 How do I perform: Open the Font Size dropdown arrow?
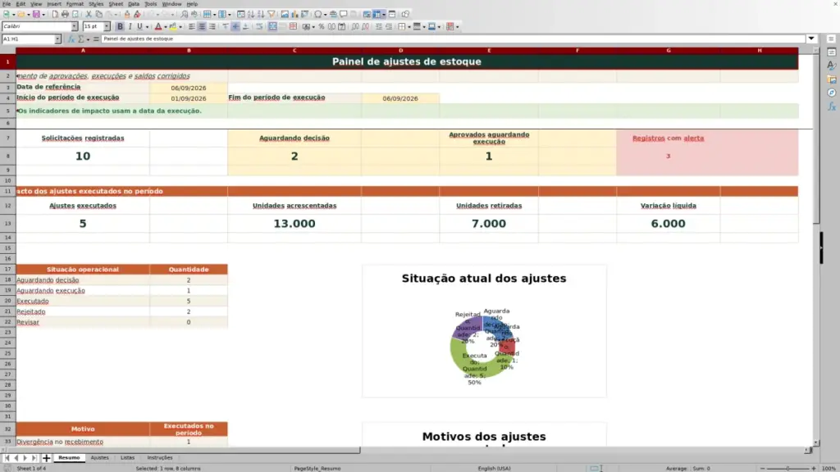coord(107,27)
